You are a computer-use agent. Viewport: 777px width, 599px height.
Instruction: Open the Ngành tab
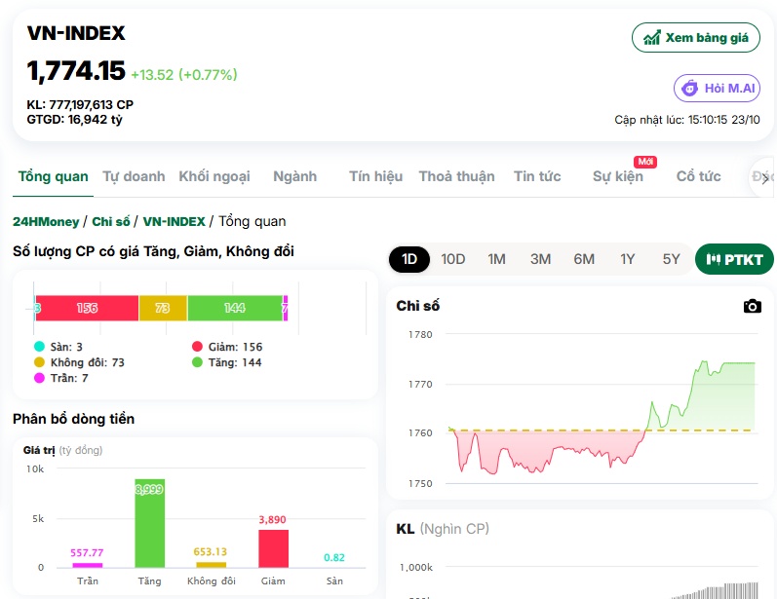pos(294,176)
